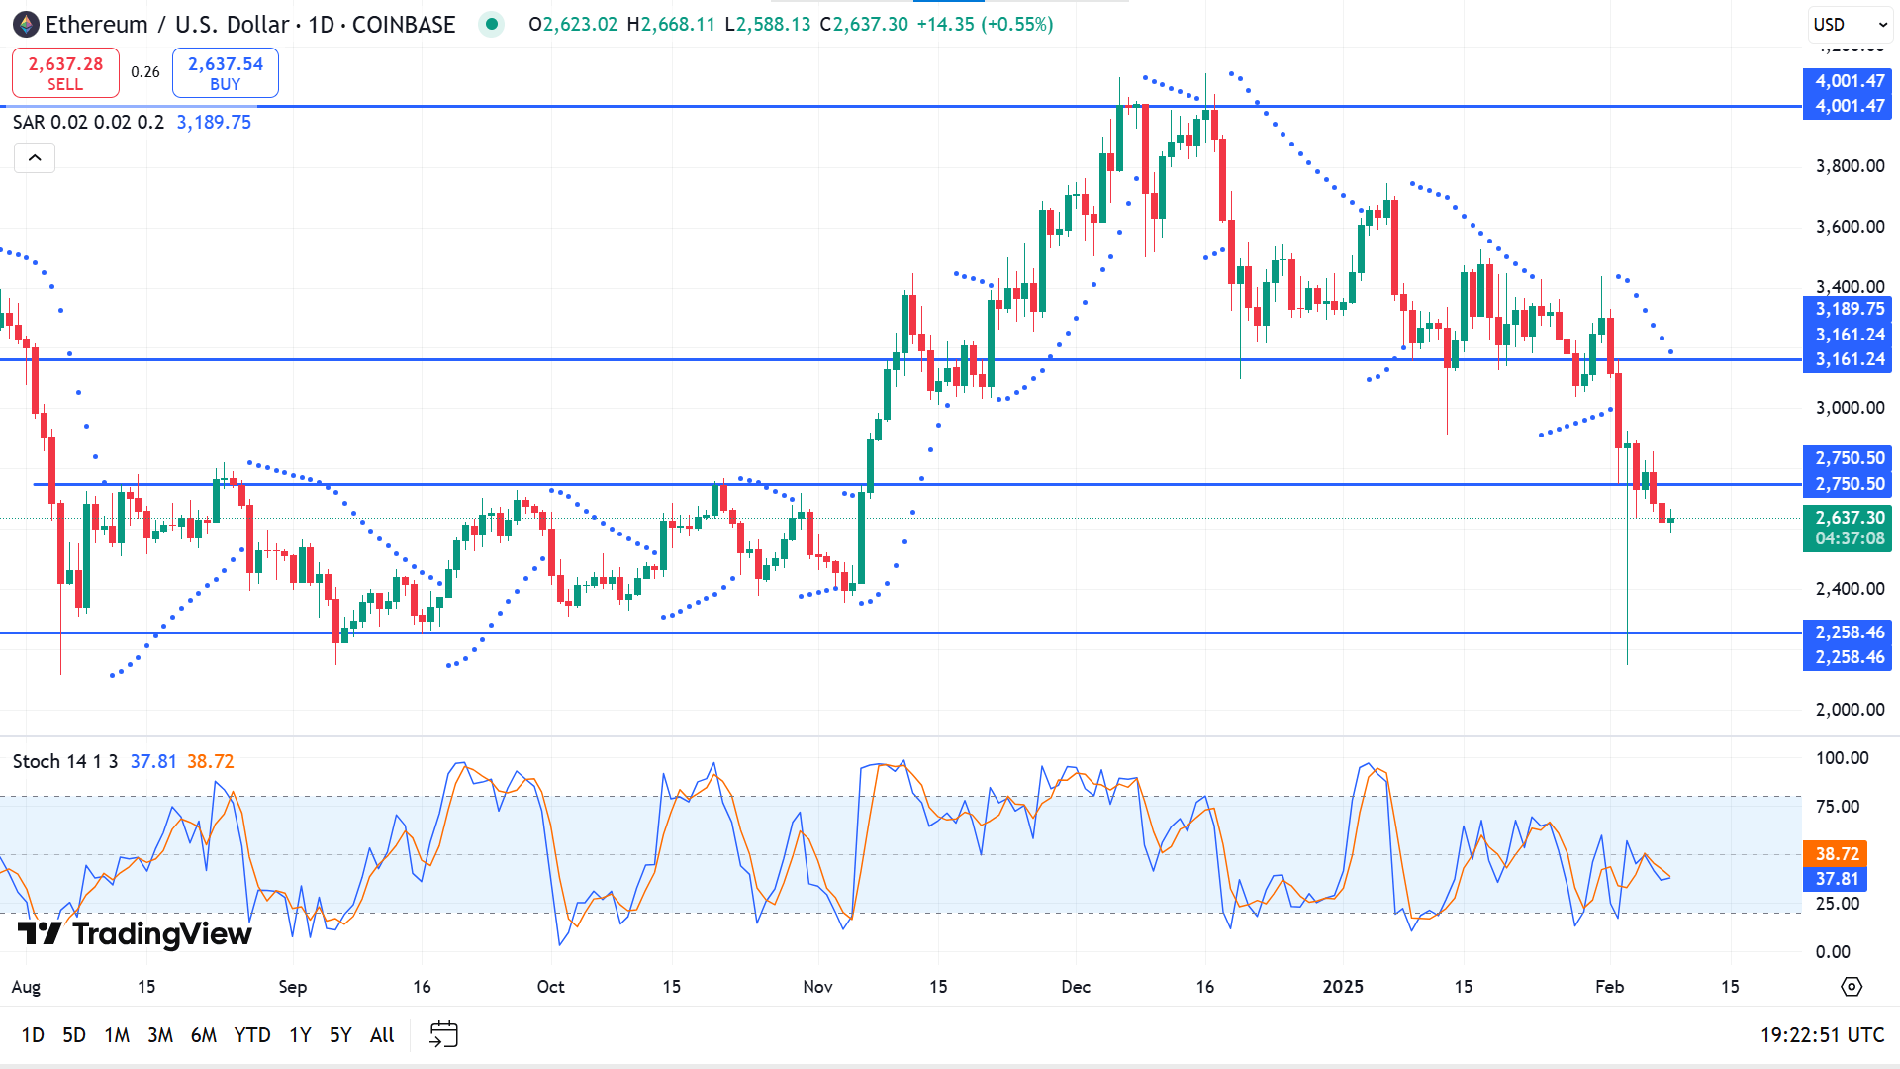The image size is (1900, 1069).
Task: Click the SAR legend value 3,189.75
Action: [214, 122]
